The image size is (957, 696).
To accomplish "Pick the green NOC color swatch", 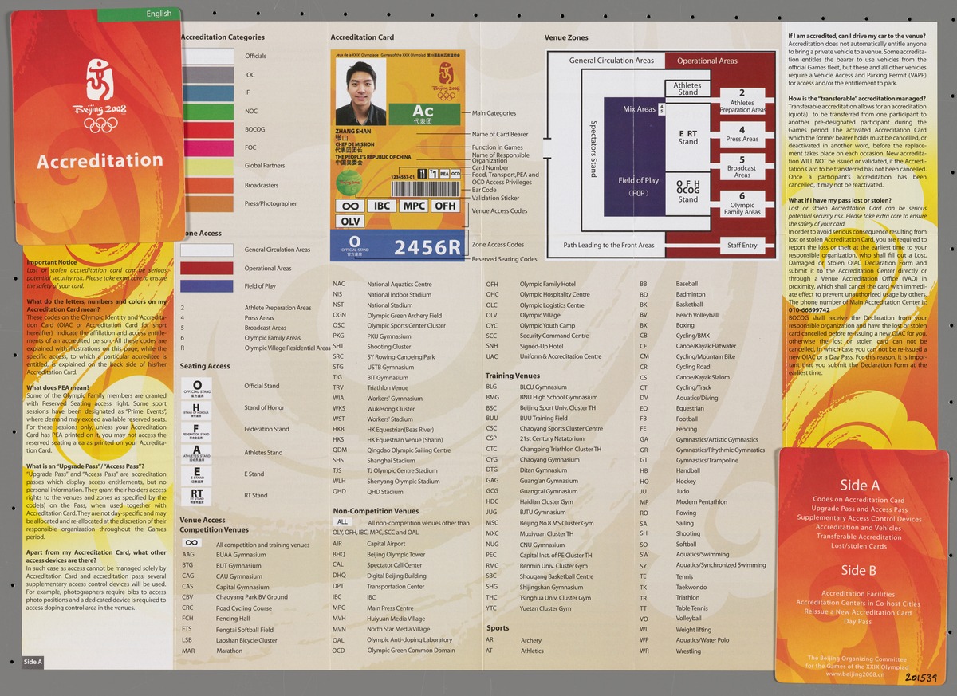I will click(x=207, y=111).
